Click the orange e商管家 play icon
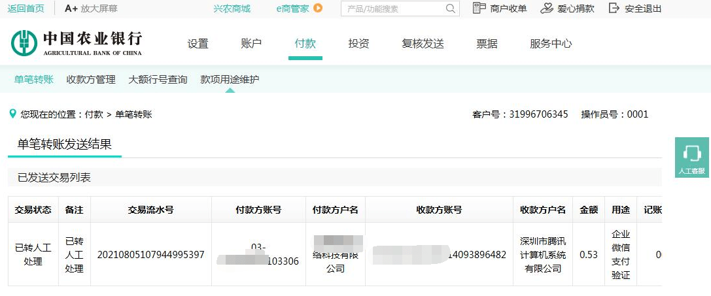The image size is (711, 296). point(318,8)
